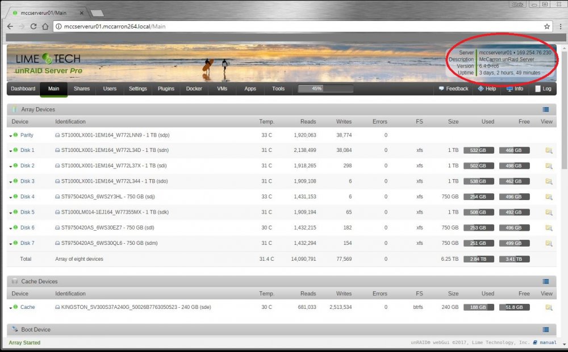Toggle Array Devices list view icon
This screenshot has width=568, height=352.
(x=545, y=109)
